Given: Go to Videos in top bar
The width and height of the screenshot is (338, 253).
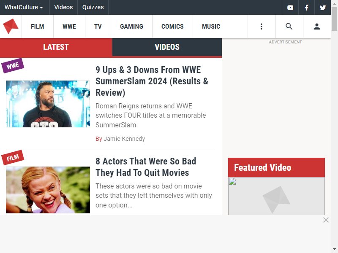Looking at the screenshot, I should point(63,7).
